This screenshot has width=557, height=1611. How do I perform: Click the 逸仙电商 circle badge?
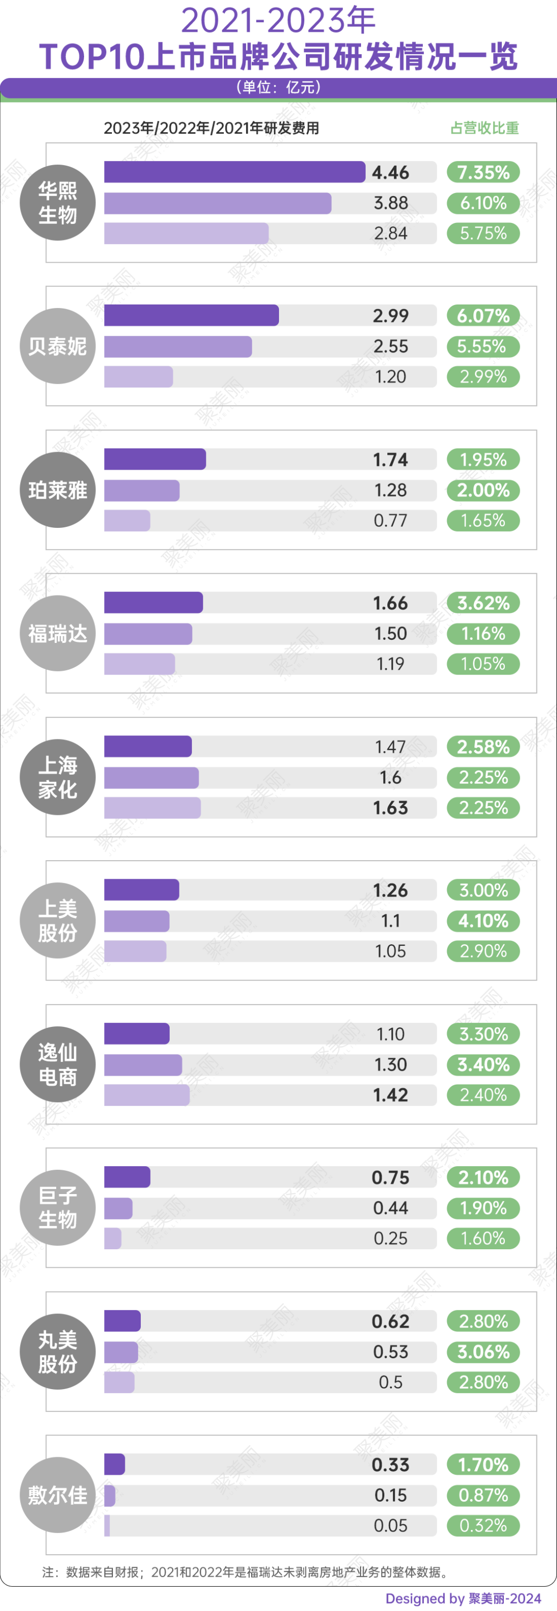(58, 1065)
